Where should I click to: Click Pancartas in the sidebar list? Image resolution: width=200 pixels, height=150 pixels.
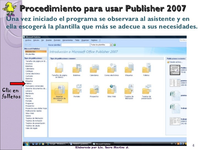[x=29, y=98]
